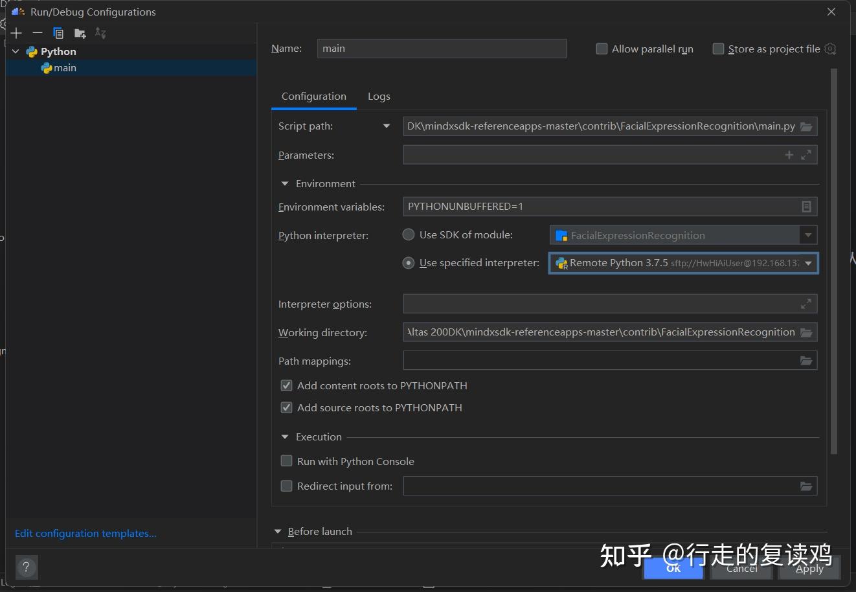This screenshot has height=592, width=856.
Task: Open the FacialExpressionRecognition module dropdown
Action: point(808,235)
